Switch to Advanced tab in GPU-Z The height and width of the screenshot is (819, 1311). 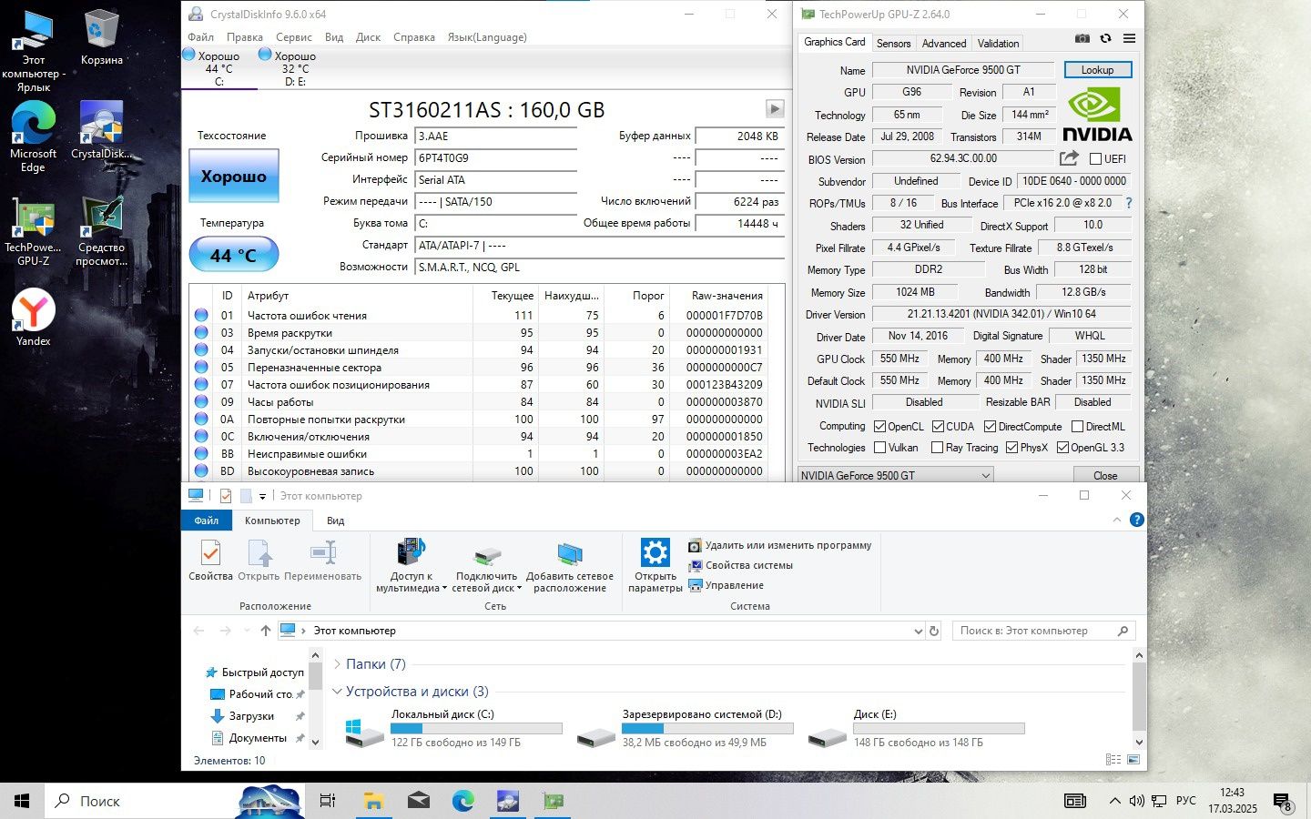coord(944,43)
